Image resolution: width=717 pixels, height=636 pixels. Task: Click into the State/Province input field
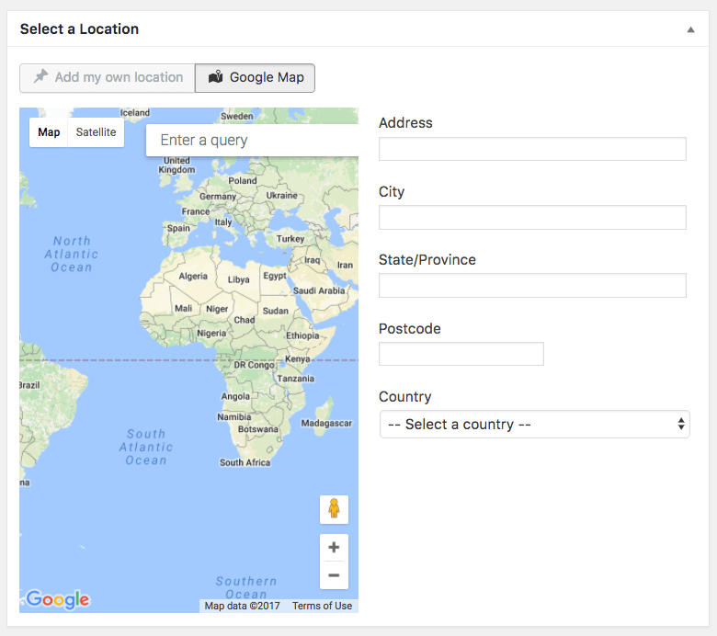tap(532, 286)
